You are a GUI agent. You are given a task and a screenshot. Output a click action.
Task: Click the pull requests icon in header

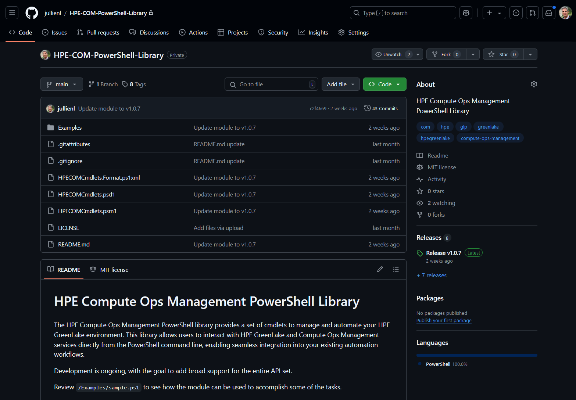click(532, 13)
